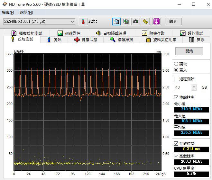Click the camera save screenshot icon
The width and height of the screenshot is (212, 180).
tap(136, 22)
